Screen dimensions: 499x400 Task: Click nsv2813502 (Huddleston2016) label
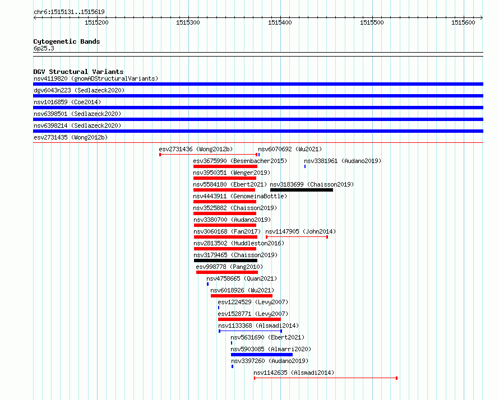(239, 243)
